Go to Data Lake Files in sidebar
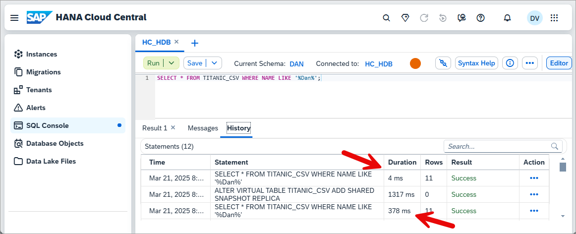 coord(68,161)
